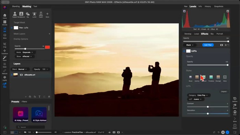Toggle preview eye in bottom bar
Screen dimensions: 240x135
tap(109, 132)
